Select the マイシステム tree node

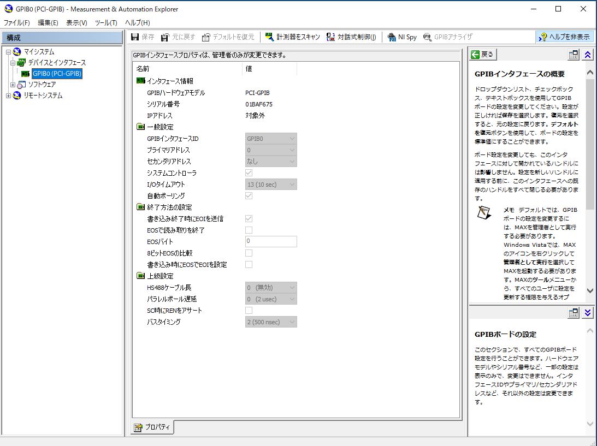point(39,52)
